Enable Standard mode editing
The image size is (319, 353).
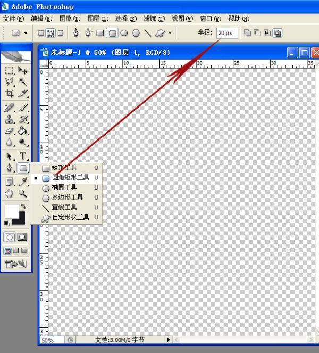click(10, 237)
